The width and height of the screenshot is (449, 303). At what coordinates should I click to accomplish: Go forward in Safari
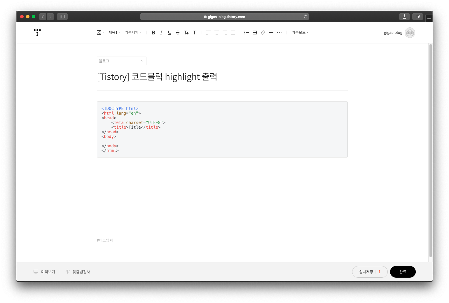coord(50,17)
